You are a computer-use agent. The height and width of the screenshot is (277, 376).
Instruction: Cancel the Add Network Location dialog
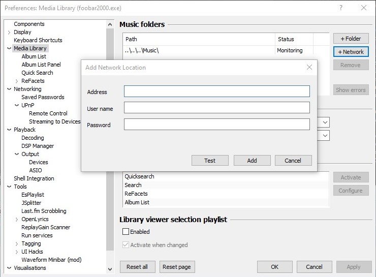(x=293, y=160)
